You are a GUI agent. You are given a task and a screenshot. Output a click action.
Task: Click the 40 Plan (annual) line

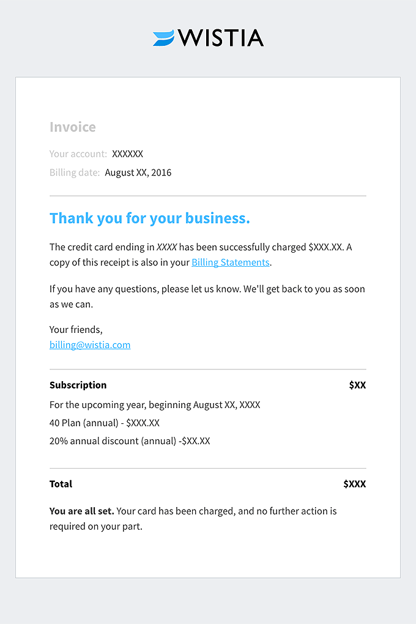point(104,423)
